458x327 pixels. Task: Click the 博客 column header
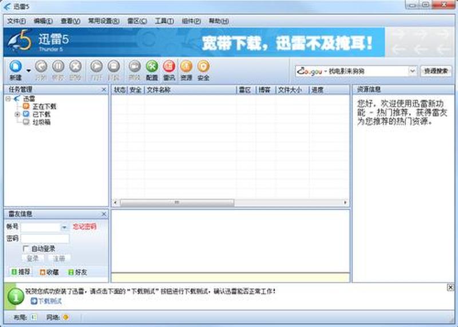(265, 90)
